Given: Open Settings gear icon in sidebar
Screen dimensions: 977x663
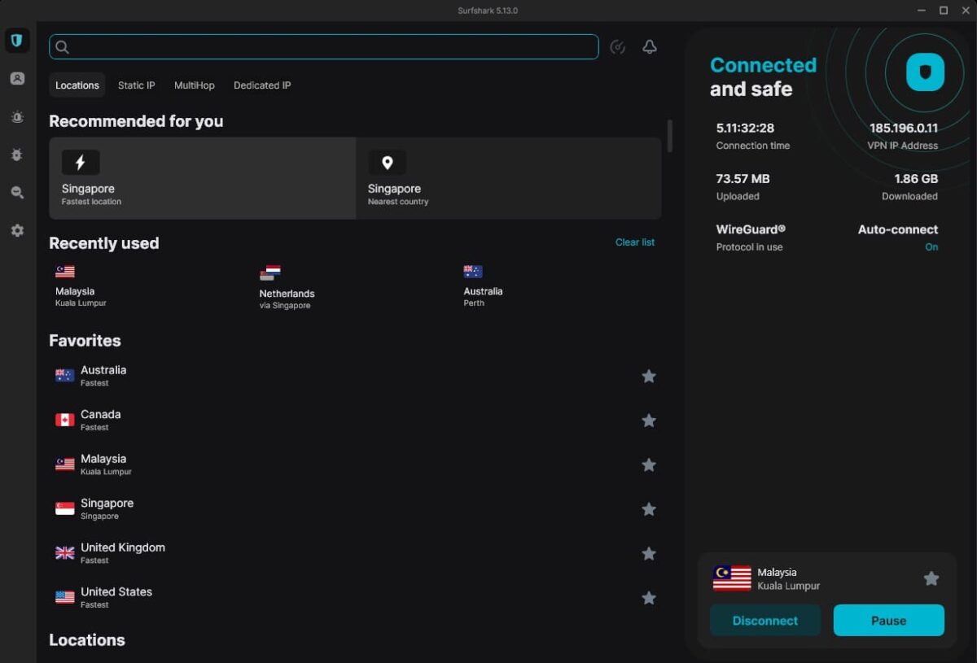Looking at the screenshot, I should point(17,231).
